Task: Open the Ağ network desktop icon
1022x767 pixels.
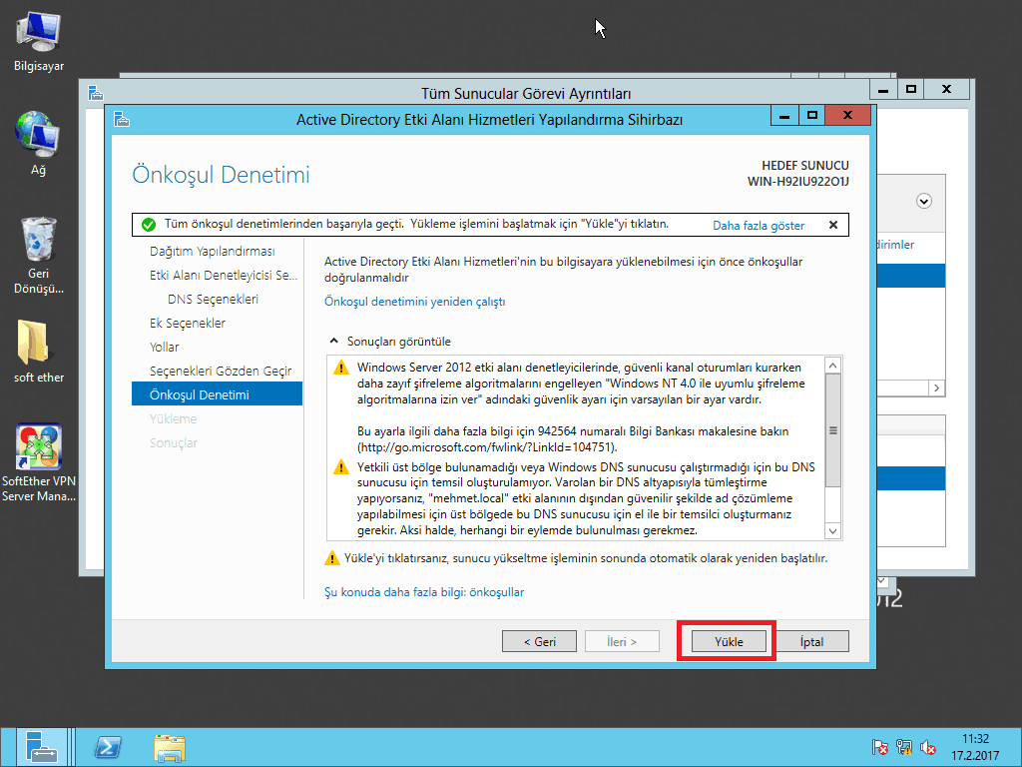Action: coord(39,144)
